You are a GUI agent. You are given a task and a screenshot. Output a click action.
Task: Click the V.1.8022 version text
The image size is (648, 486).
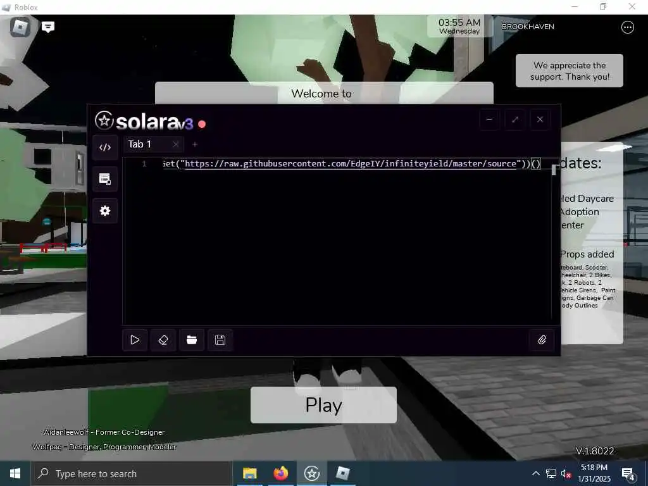pyautogui.click(x=595, y=451)
